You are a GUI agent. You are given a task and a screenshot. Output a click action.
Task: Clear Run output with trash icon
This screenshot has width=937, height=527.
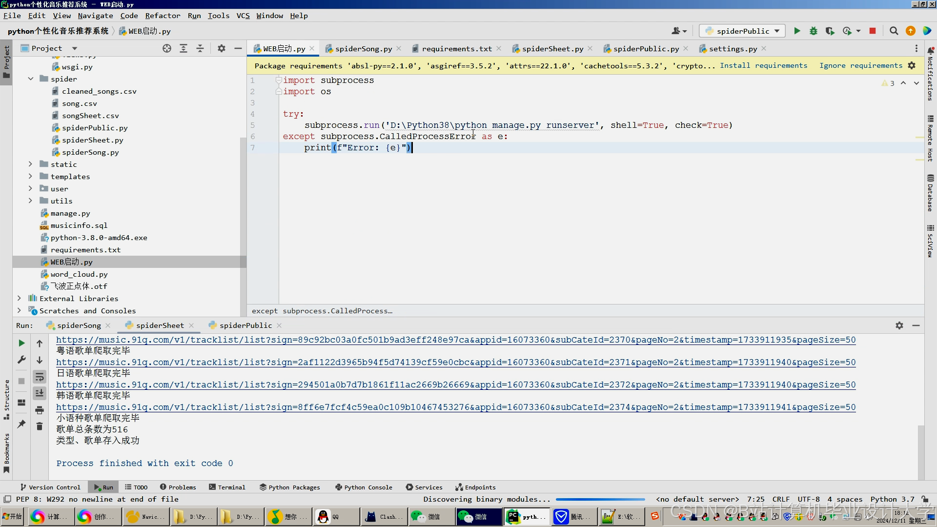40,426
